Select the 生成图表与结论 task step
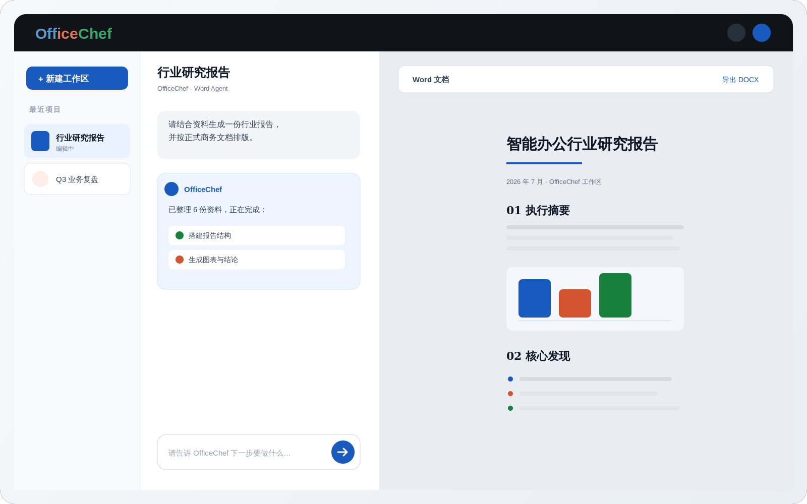The height and width of the screenshot is (504, 807). (x=257, y=260)
